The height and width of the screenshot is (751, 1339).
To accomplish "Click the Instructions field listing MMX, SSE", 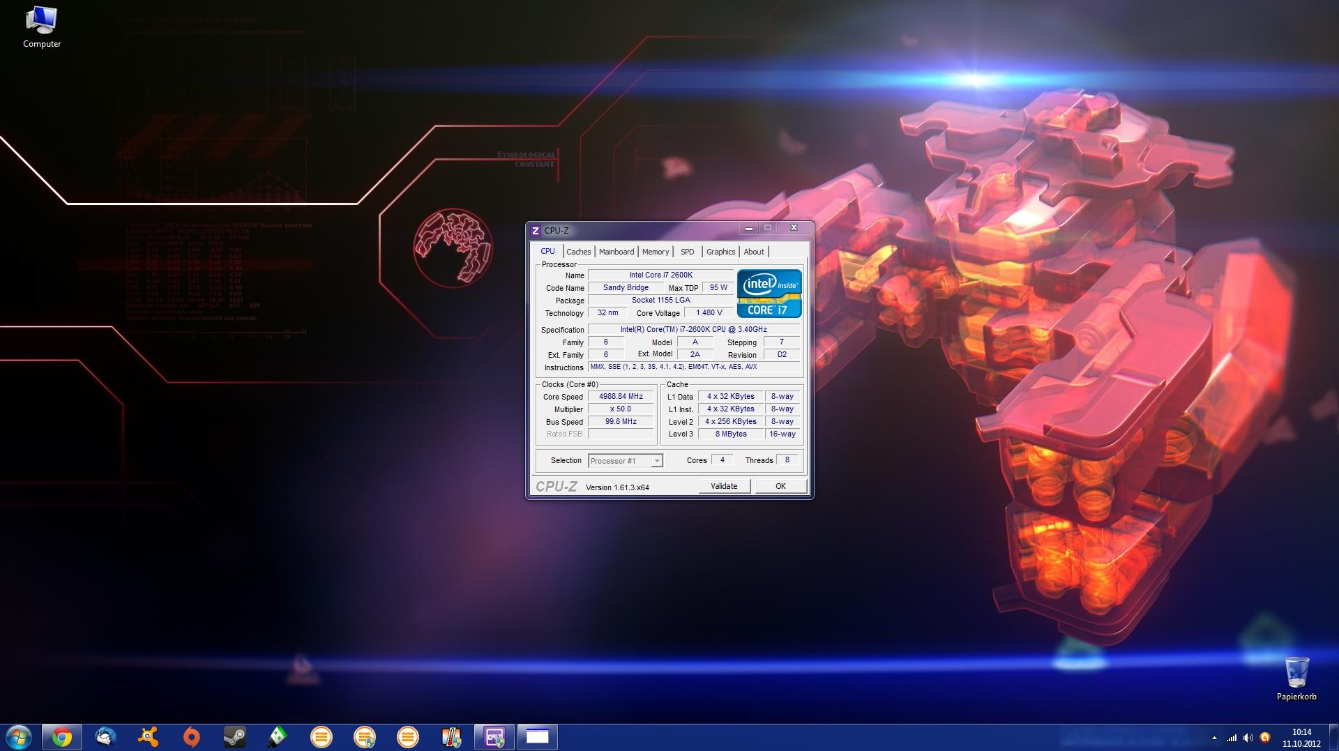I will 693,367.
